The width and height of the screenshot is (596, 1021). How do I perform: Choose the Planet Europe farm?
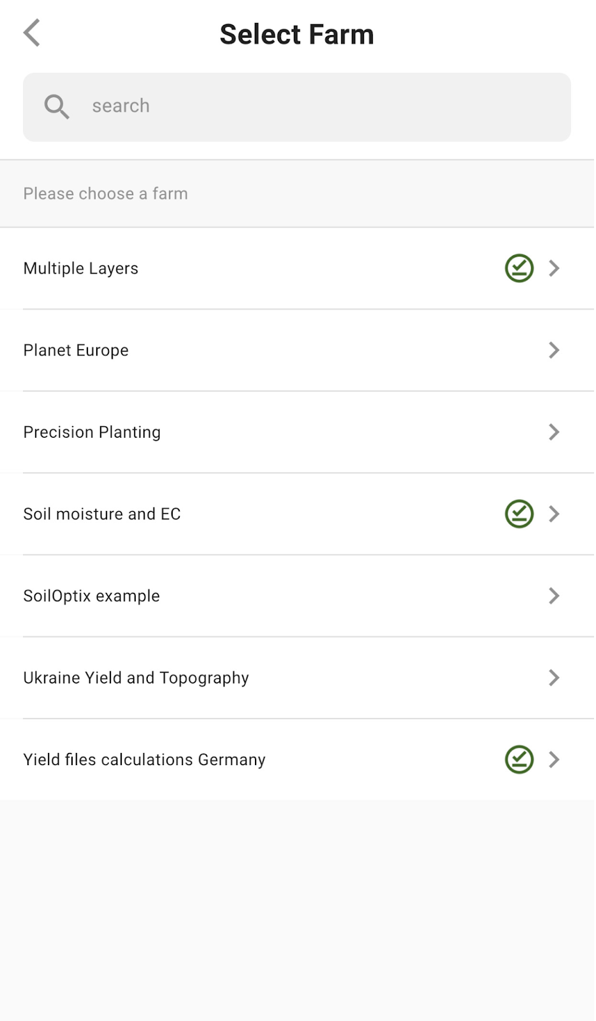click(x=76, y=350)
